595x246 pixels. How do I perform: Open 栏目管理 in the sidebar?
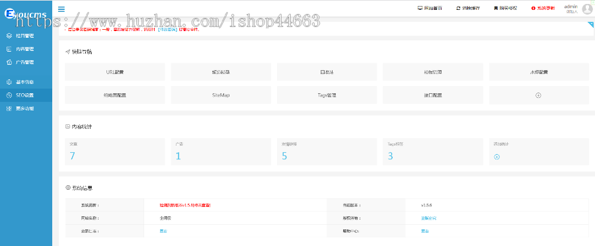pos(25,36)
